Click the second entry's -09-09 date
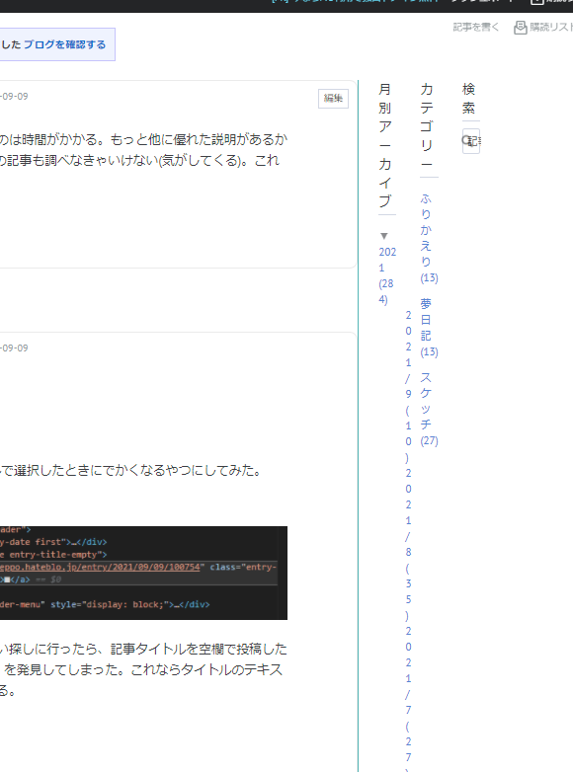The width and height of the screenshot is (573, 772). tap(14, 348)
